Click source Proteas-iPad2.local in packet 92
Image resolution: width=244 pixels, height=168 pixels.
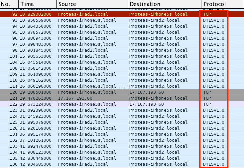click(83, 14)
